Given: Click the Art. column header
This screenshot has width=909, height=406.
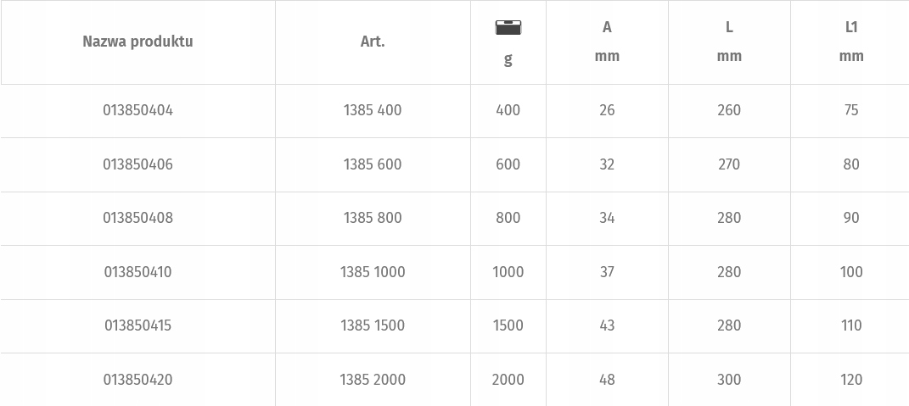Looking at the screenshot, I should [373, 42].
